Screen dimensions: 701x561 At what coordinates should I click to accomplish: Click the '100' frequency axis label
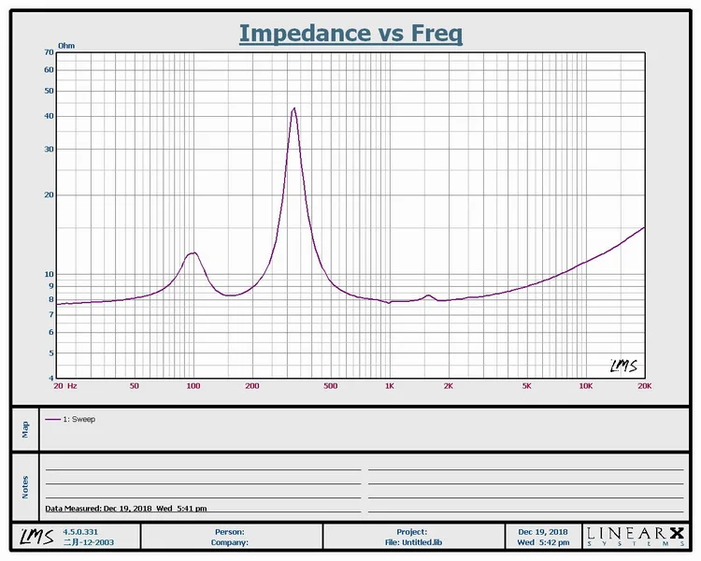(193, 385)
